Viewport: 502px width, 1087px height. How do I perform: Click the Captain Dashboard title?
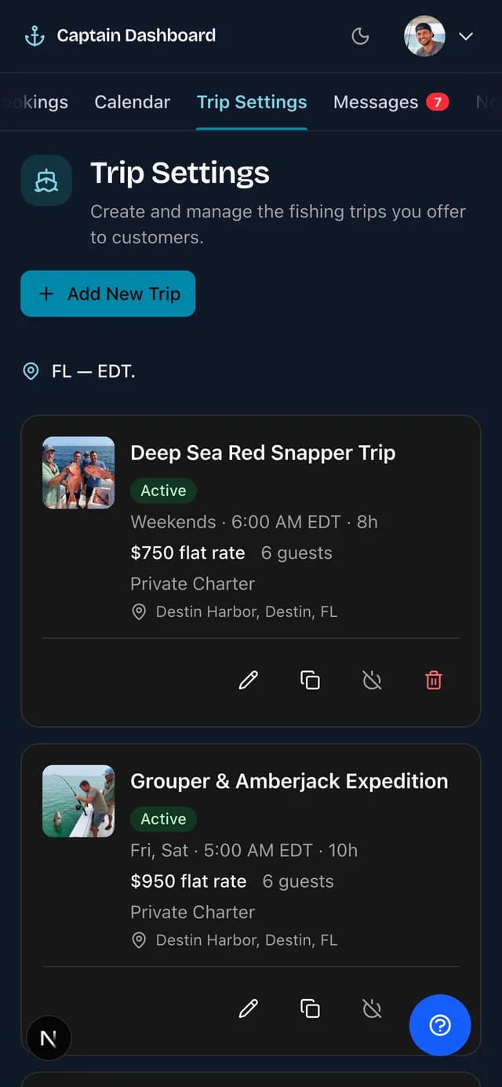coord(136,35)
